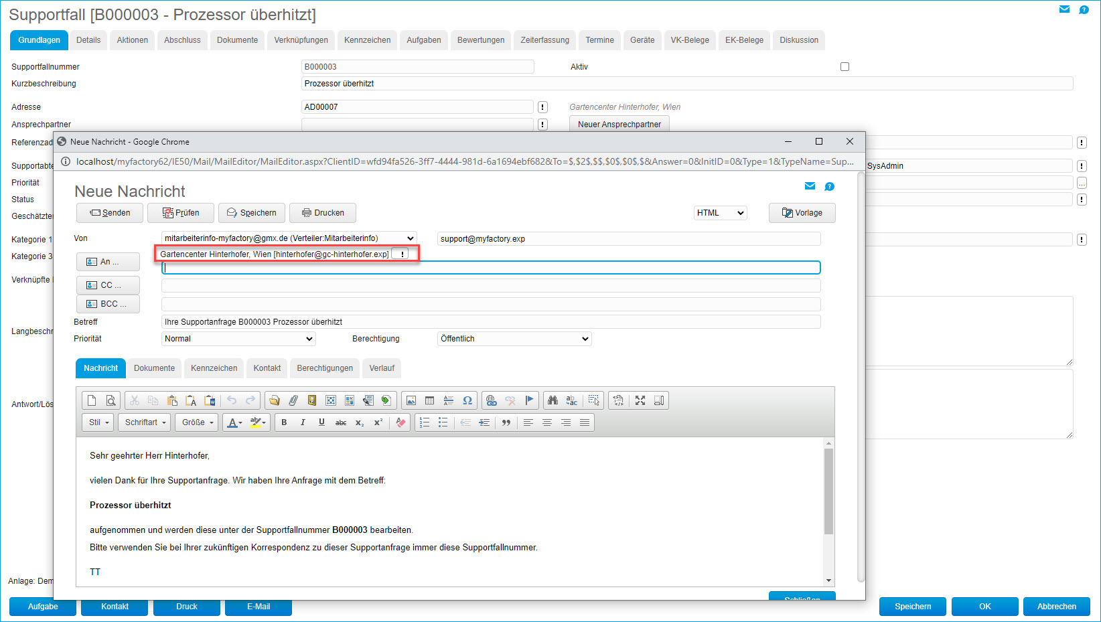Image resolution: width=1101 pixels, height=622 pixels.
Task: Open the Größe font size dropdown
Action: [198, 422]
